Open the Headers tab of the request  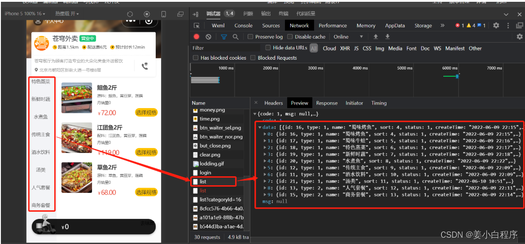(x=274, y=103)
